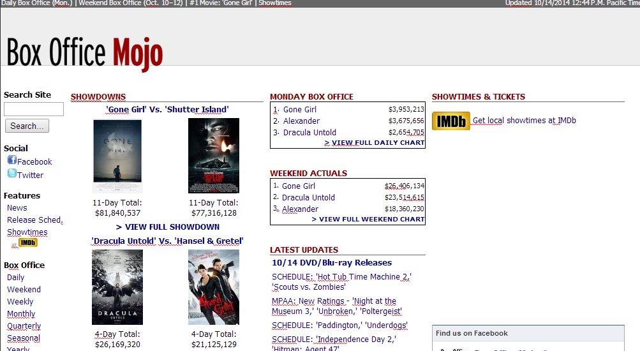Open Daily Box Office (Mon.) in top bar
The width and height of the screenshot is (640, 351).
click(x=36, y=3)
